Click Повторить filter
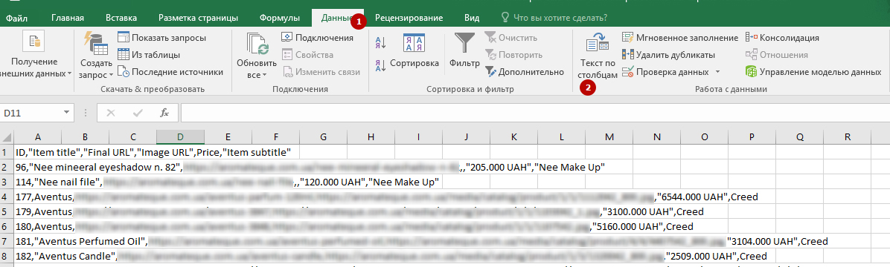The image size is (890, 267). 513,55
